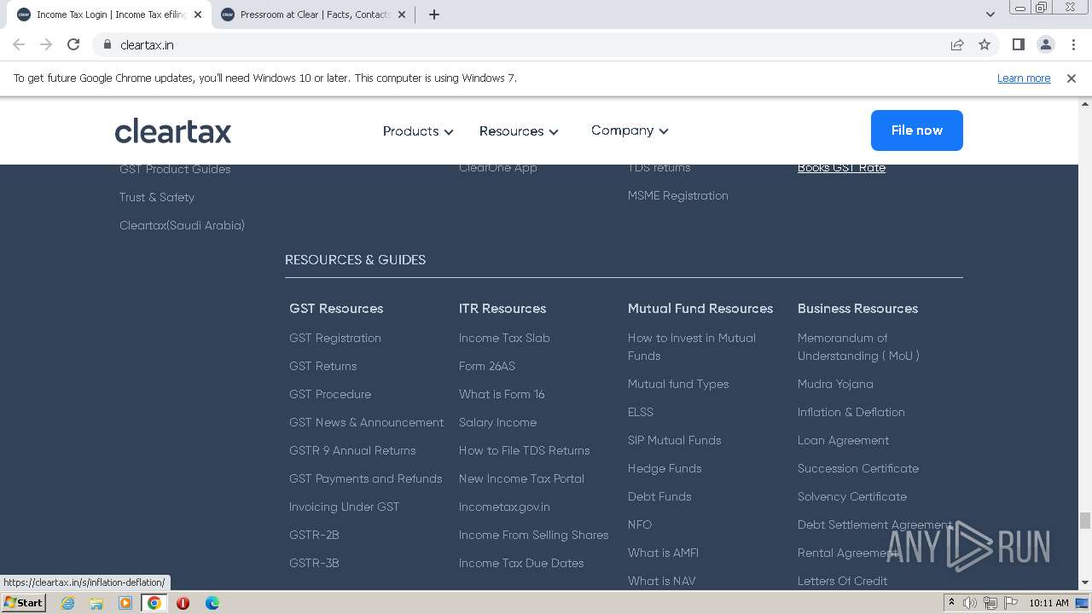This screenshot has height=614, width=1092.
Task: Open the Invoicing Under GST link
Action: tap(345, 507)
